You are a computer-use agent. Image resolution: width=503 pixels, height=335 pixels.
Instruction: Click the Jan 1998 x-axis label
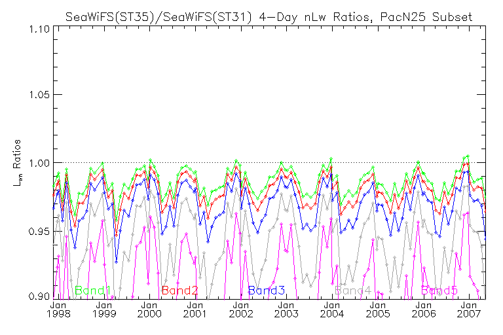point(58,309)
